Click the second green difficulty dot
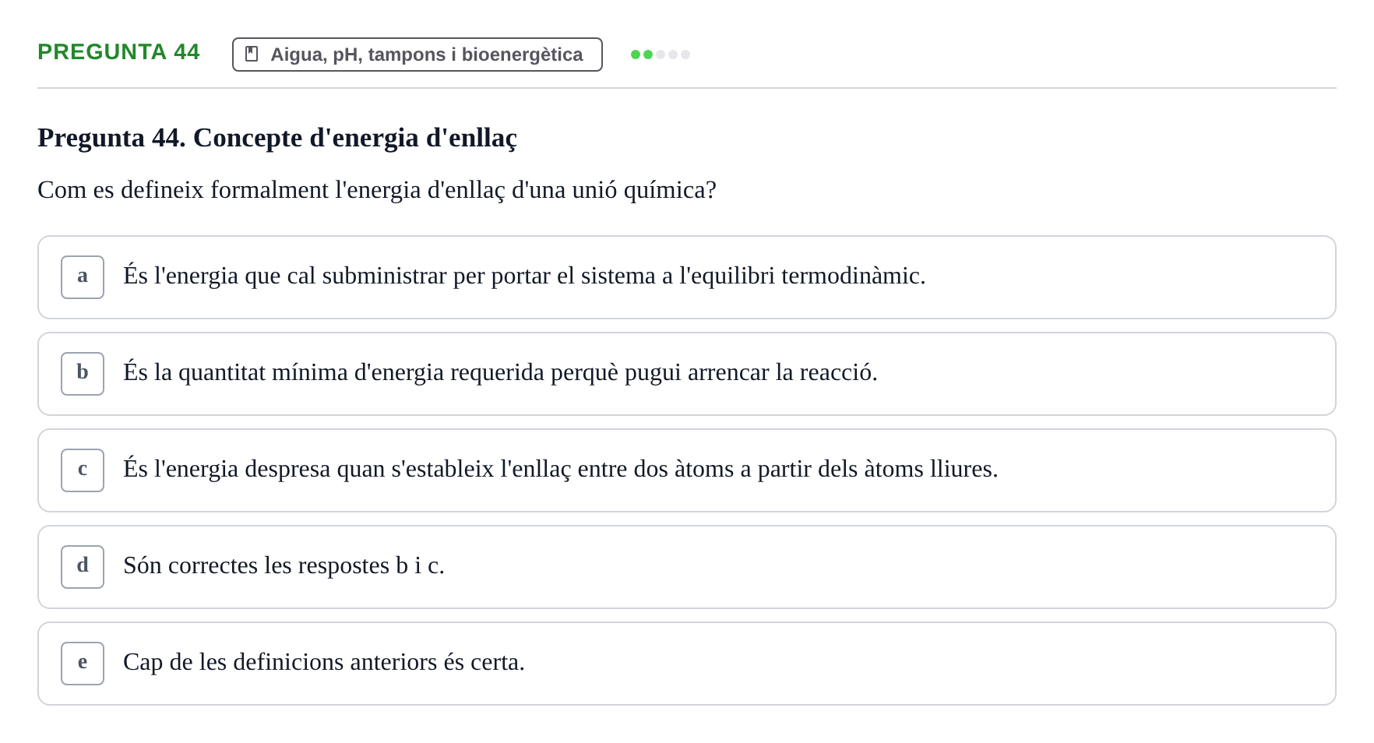Image resolution: width=1374 pixels, height=743 pixels. point(648,55)
